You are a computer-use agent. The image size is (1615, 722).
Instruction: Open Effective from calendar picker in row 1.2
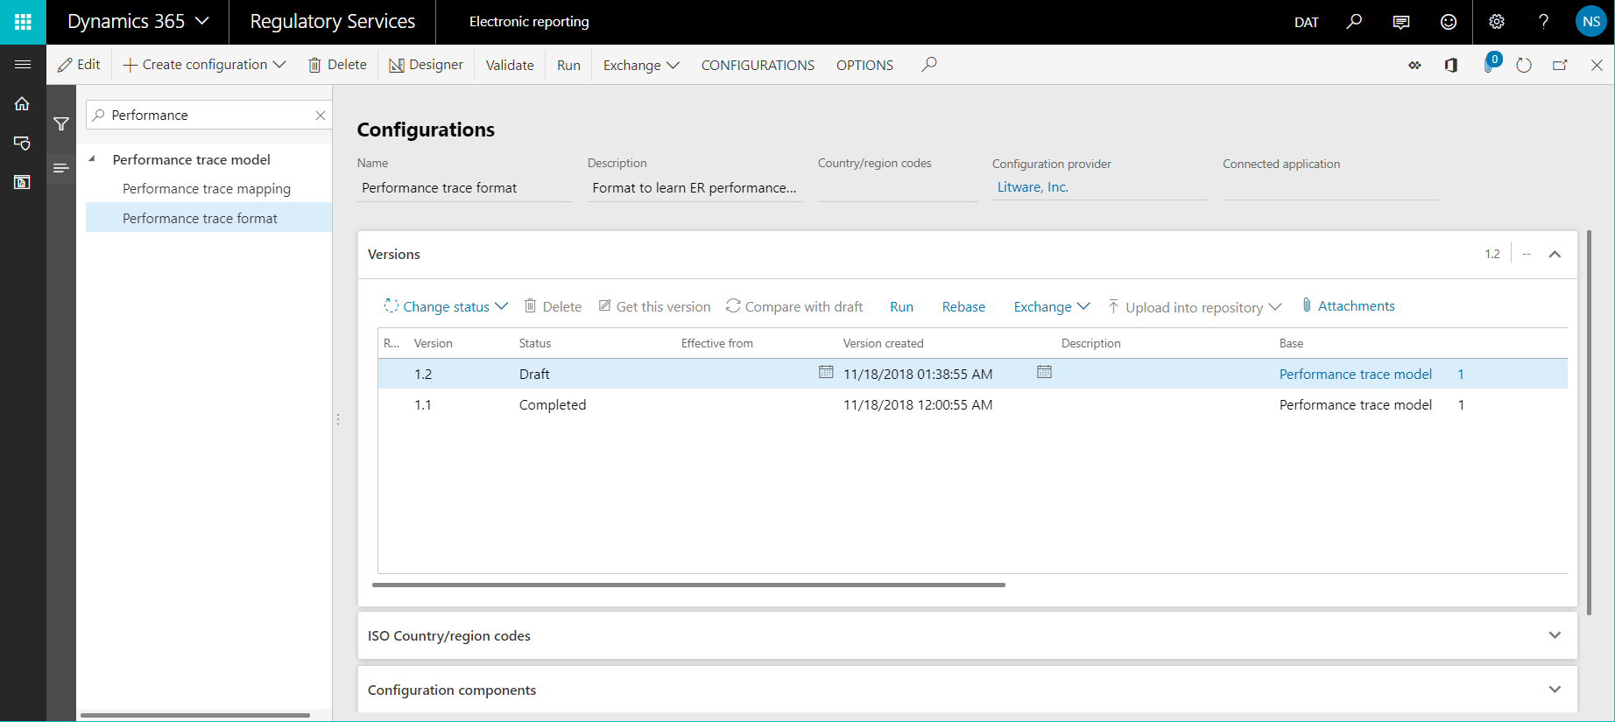pos(826,372)
